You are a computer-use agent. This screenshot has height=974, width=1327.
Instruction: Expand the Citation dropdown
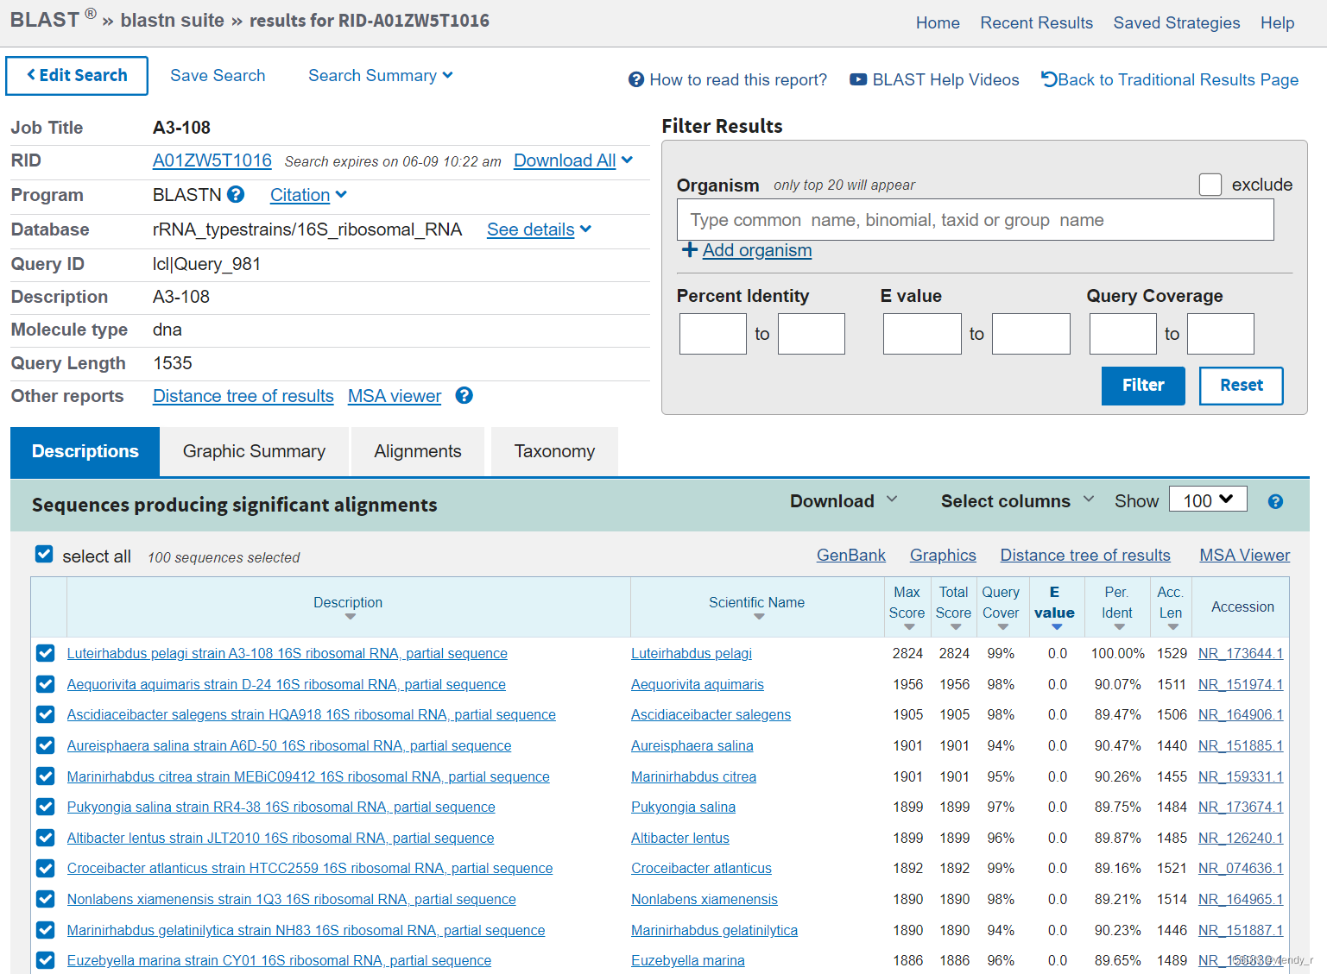click(308, 195)
